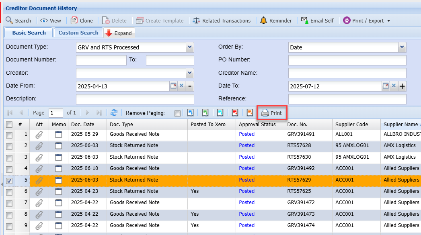Viewport: 421px width, 235px height.
Task: Open memo icon for row 3
Action: (59, 157)
